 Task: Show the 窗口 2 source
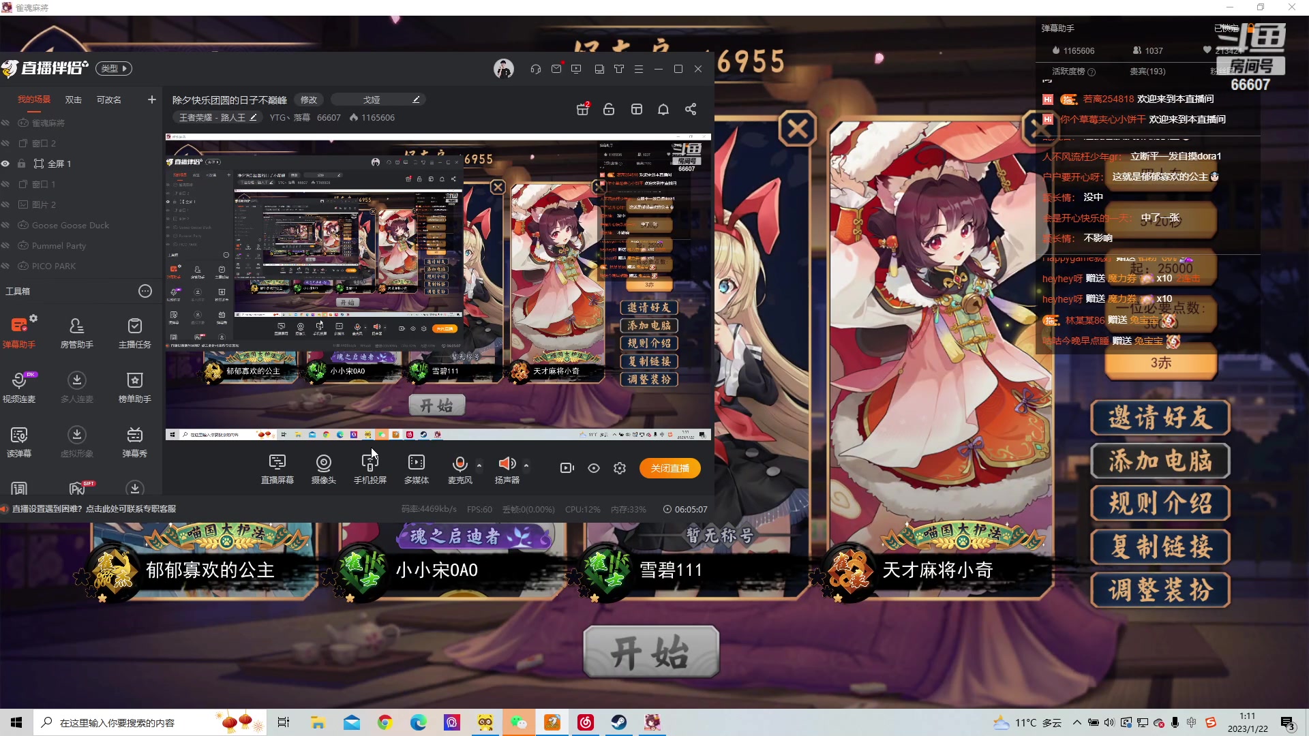(5, 143)
